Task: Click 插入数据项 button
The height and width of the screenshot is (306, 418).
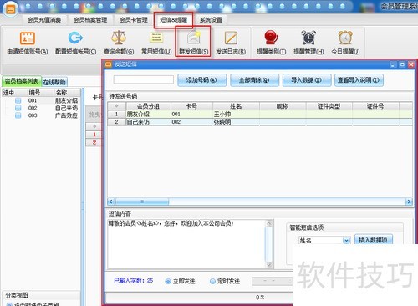Action: coord(374,240)
